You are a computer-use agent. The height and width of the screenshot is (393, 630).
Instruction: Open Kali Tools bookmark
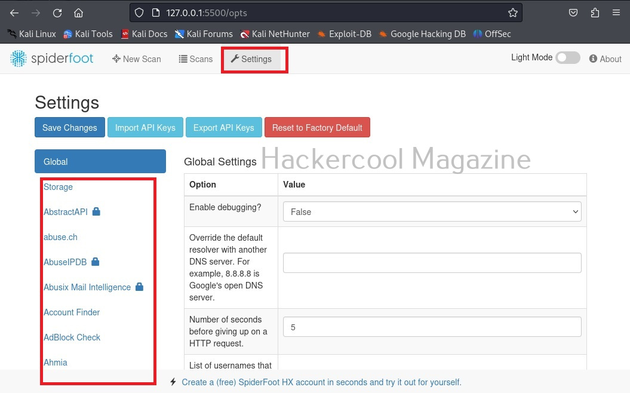88,34
